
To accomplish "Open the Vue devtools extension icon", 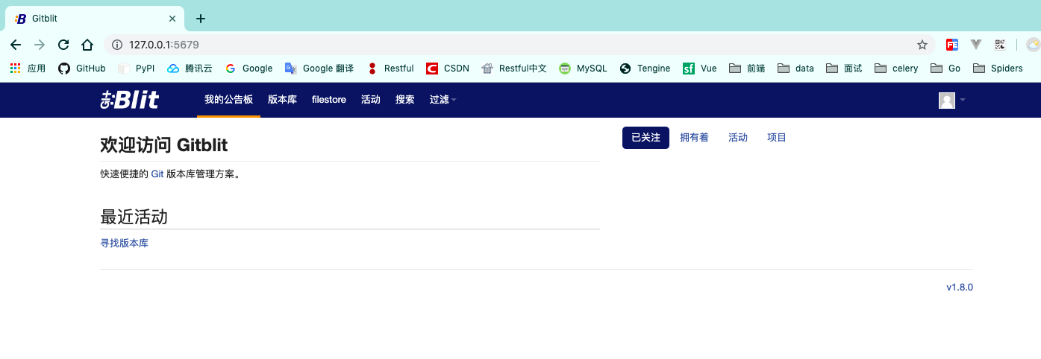I will 976,45.
